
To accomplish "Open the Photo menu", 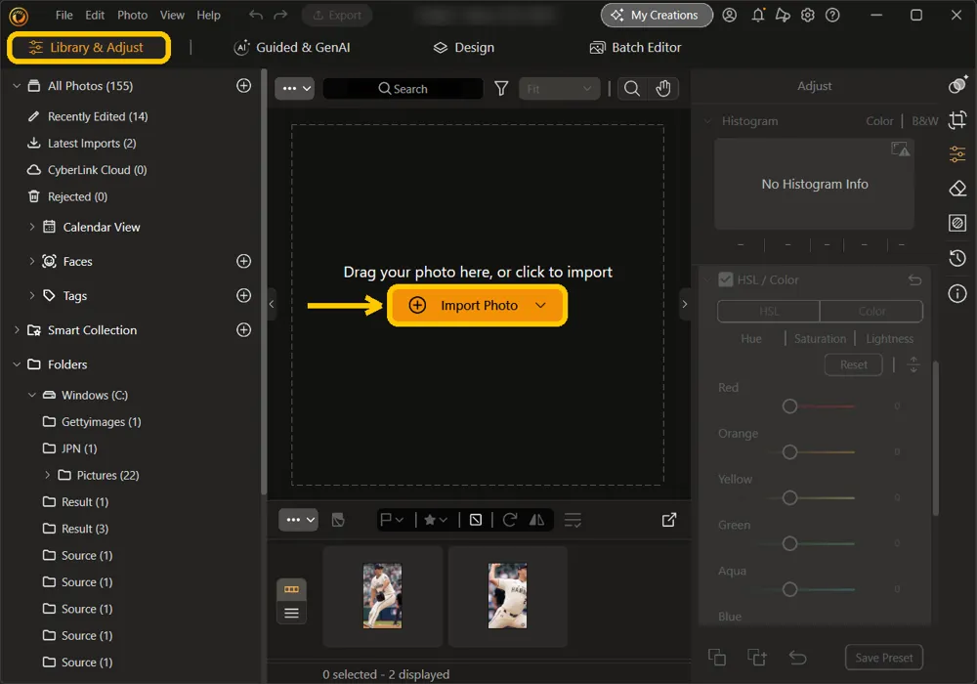I will point(133,15).
